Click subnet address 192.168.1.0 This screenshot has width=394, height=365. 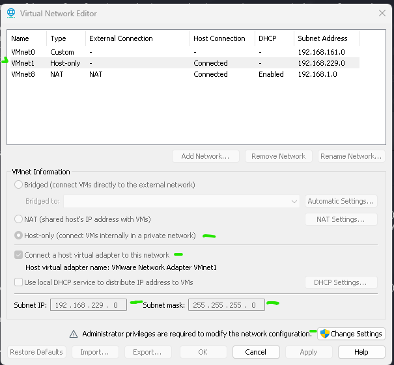pyautogui.click(x=317, y=74)
